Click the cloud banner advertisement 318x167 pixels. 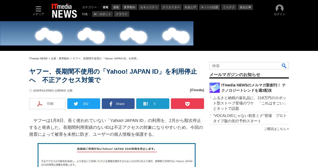coord(97,33)
